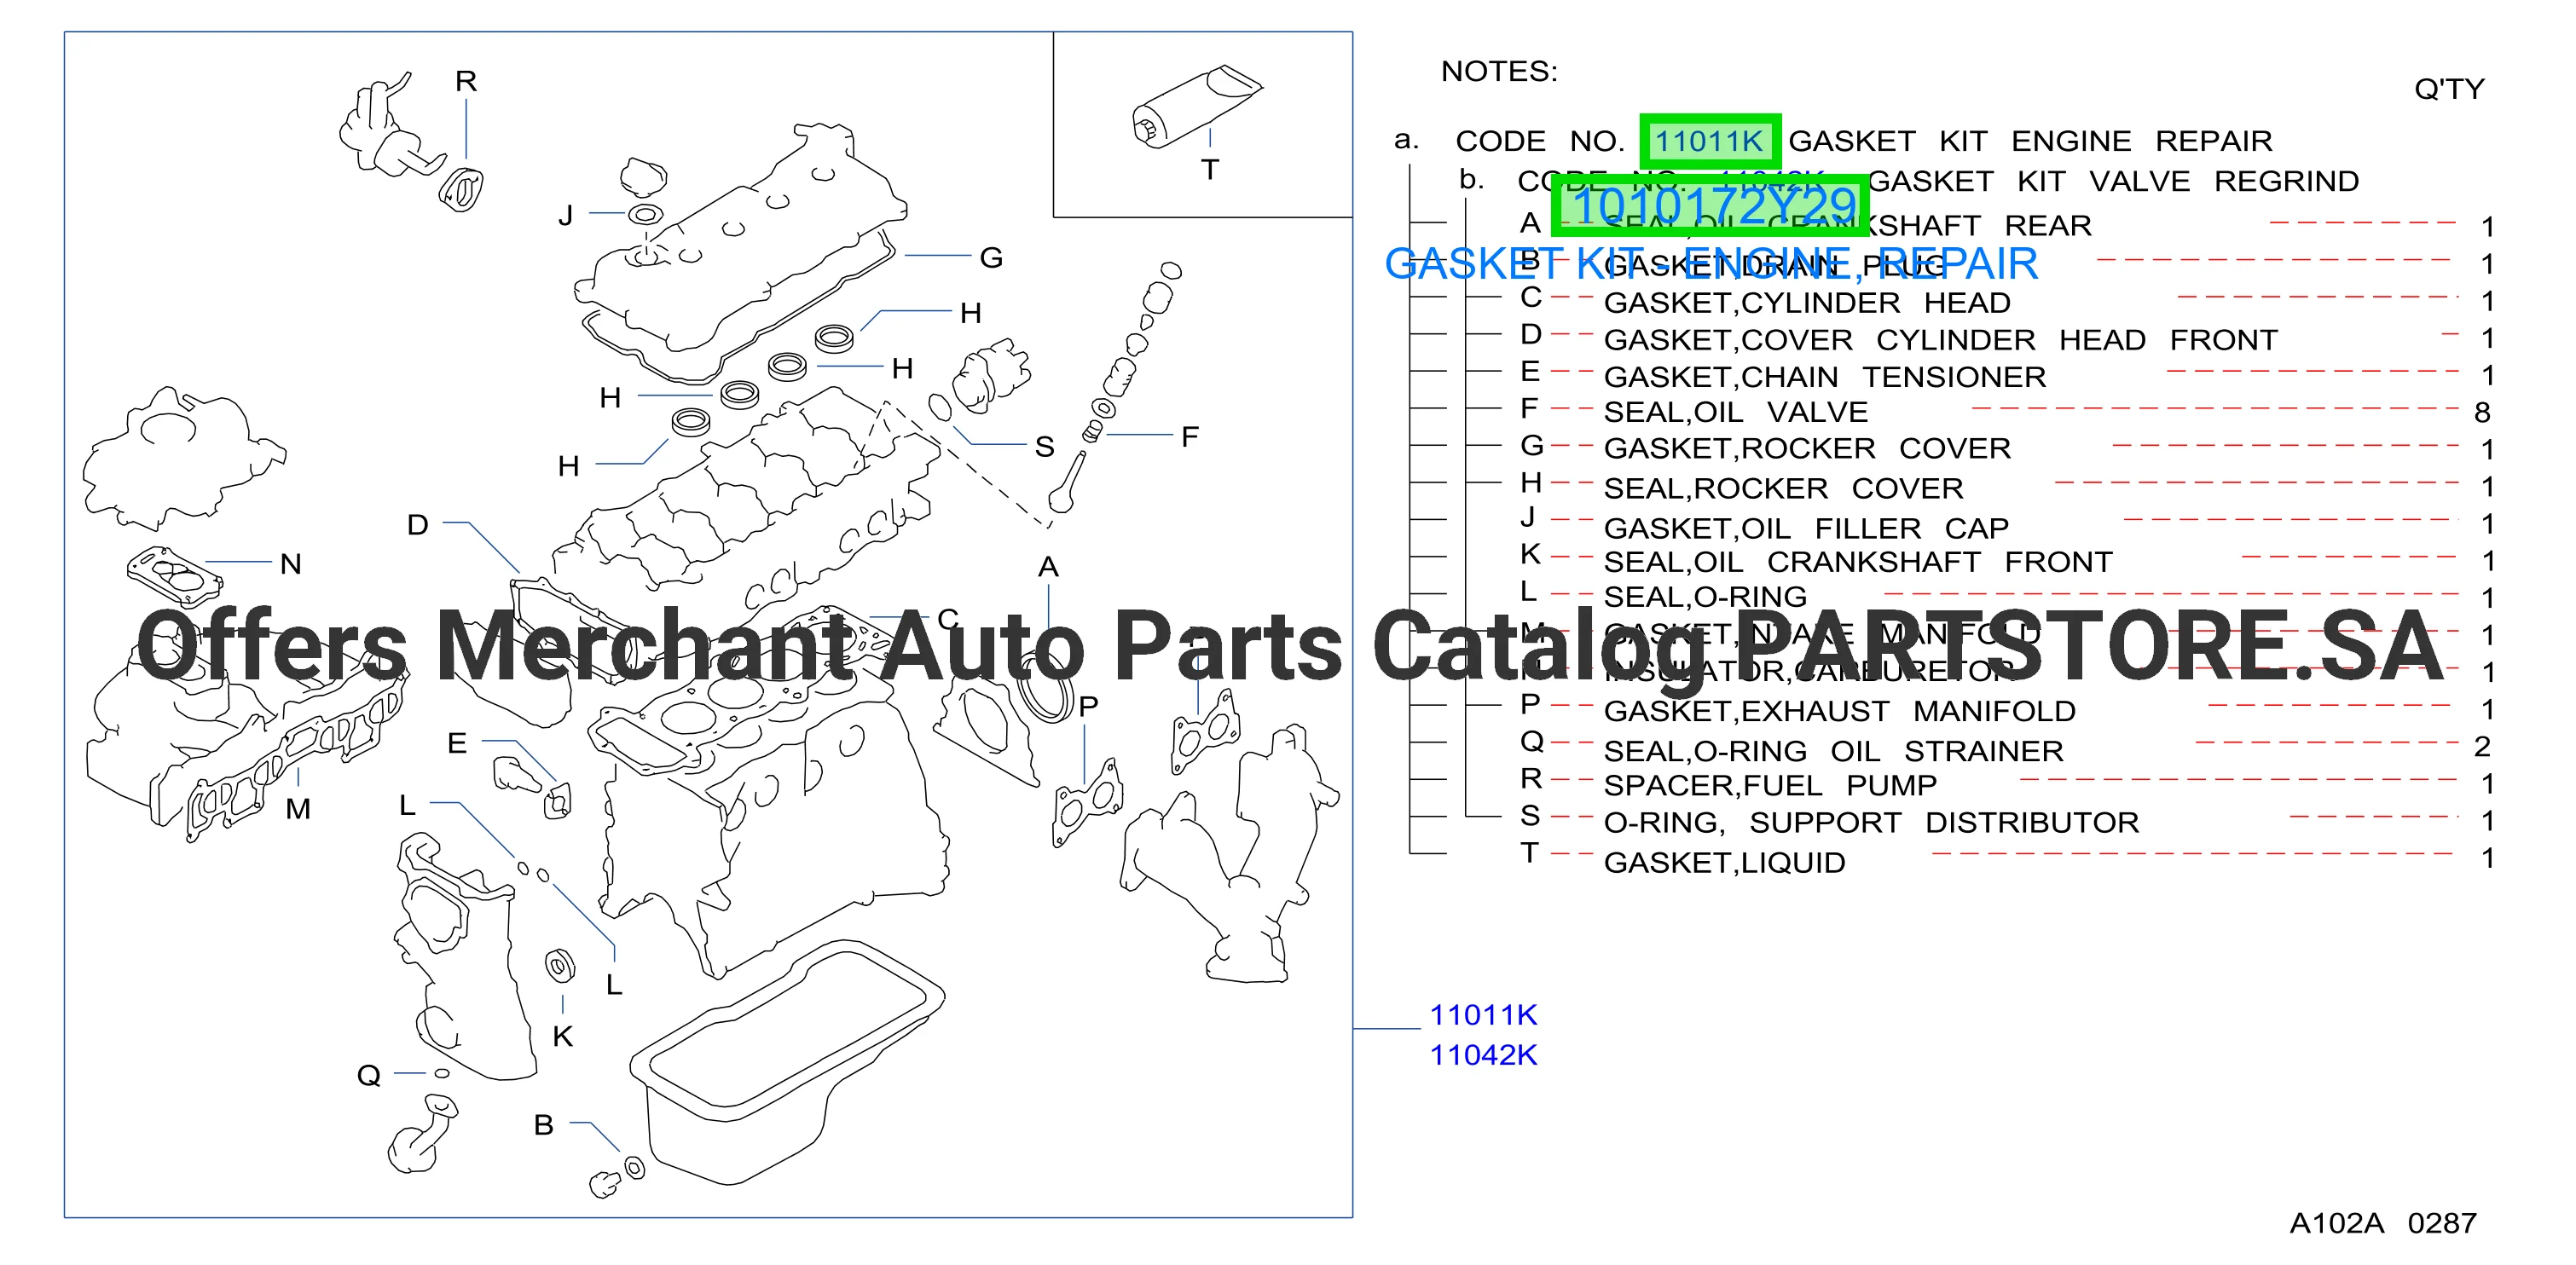Select the green 1010172Y29 part number tooltip

tap(1710, 207)
